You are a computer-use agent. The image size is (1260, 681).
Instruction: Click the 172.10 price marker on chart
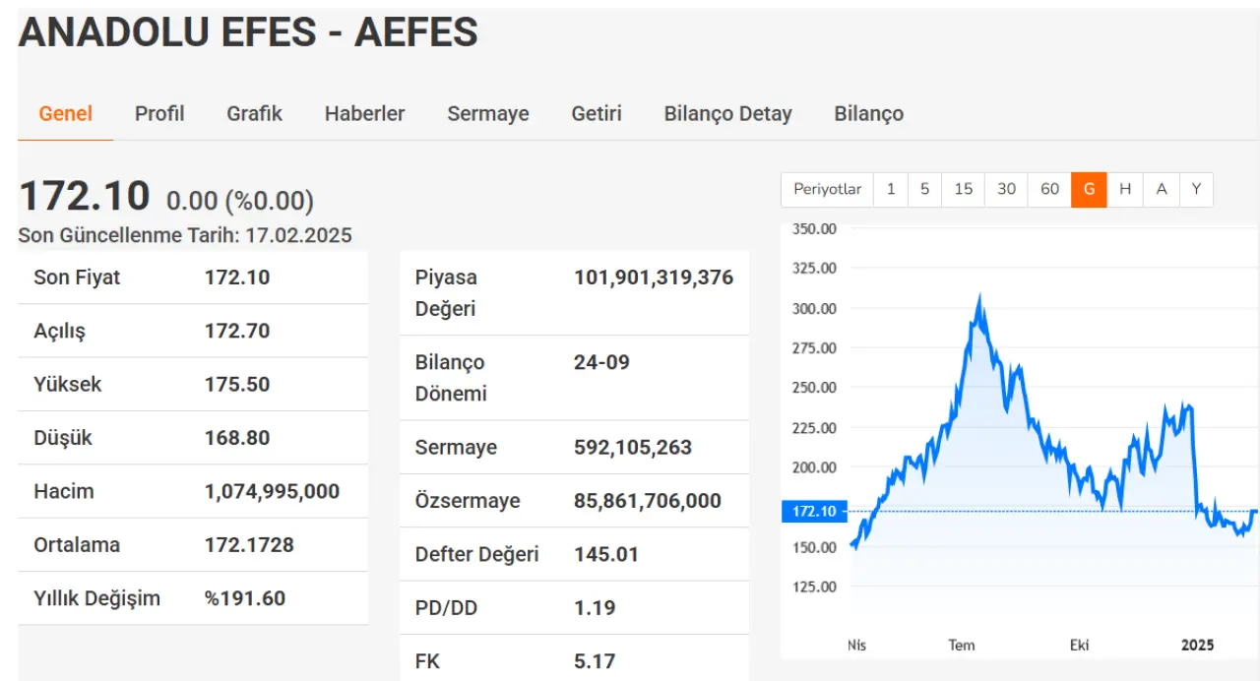coord(813,511)
